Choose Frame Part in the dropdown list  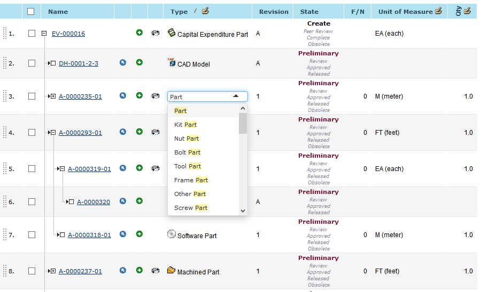pyautogui.click(x=191, y=180)
